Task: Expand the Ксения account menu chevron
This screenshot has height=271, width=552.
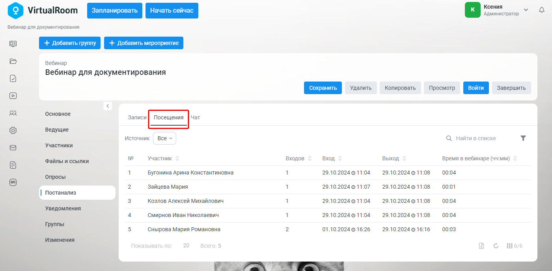Action: [526, 10]
